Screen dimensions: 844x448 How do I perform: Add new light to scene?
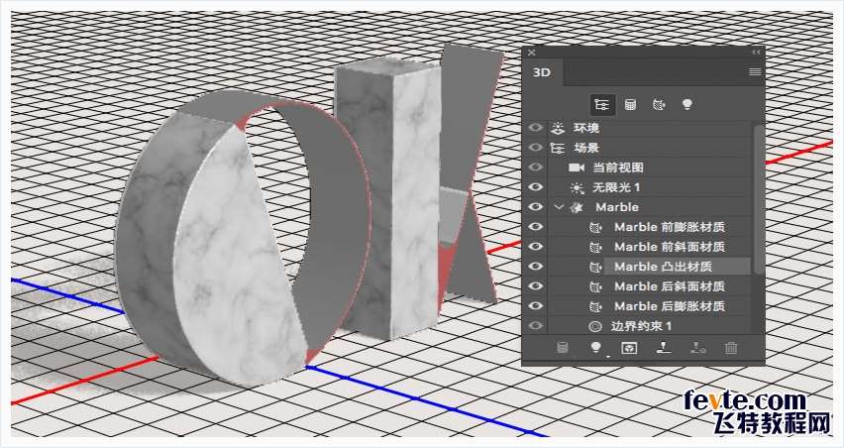point(595,347)
